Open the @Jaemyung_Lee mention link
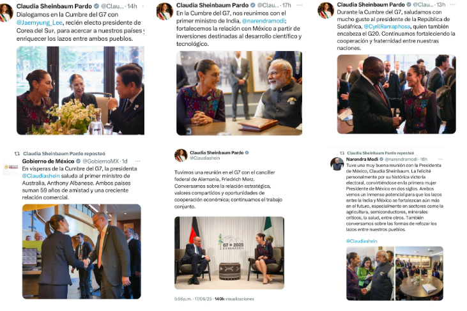This screenshot has height=311, width=467. [x=40, y=22]
